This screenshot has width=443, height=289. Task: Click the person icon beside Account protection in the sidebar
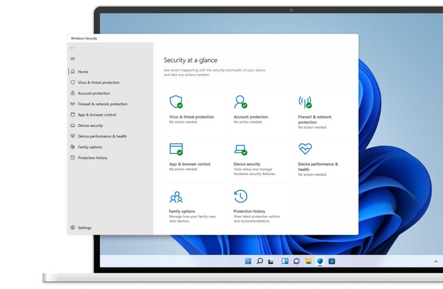click(73, 93)
